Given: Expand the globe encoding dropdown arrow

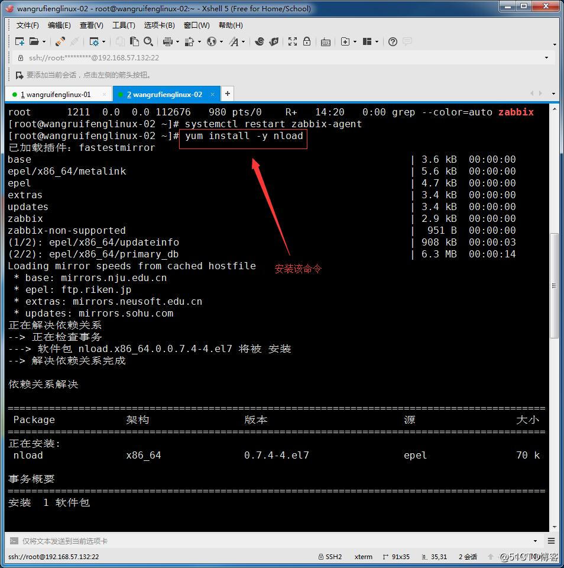Looking at the screenshot, I should [x=221, y=42].
